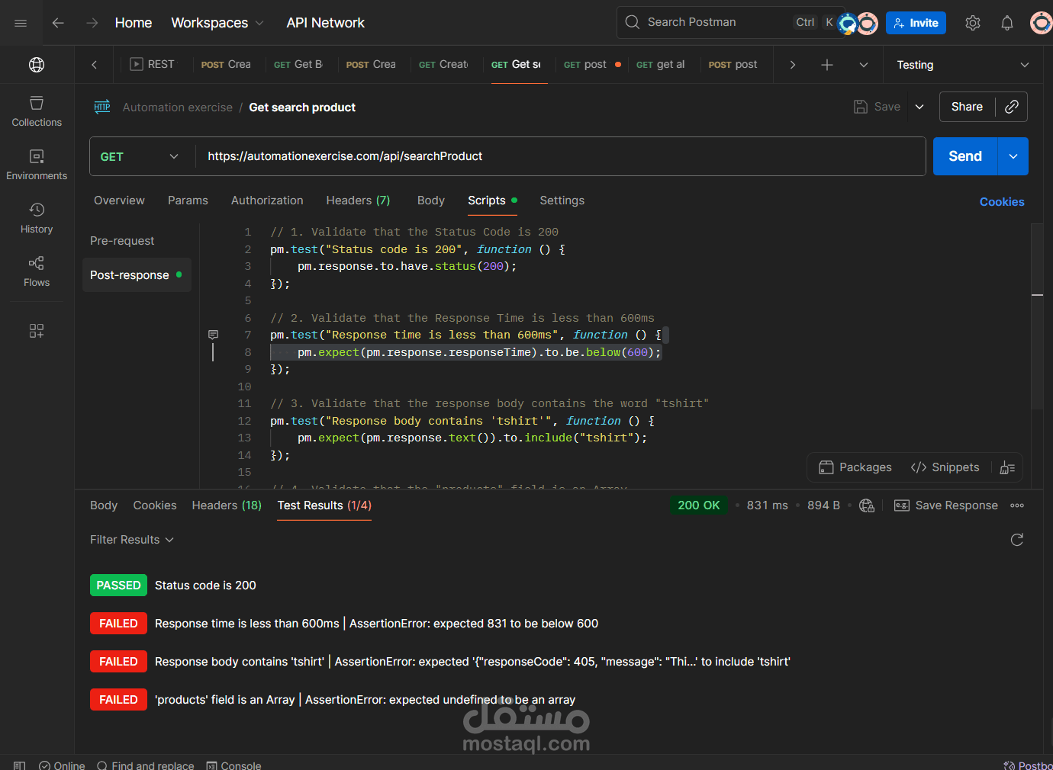Open the hamburger menu icon
1053x770 pixels.
(x=21, y=23)
